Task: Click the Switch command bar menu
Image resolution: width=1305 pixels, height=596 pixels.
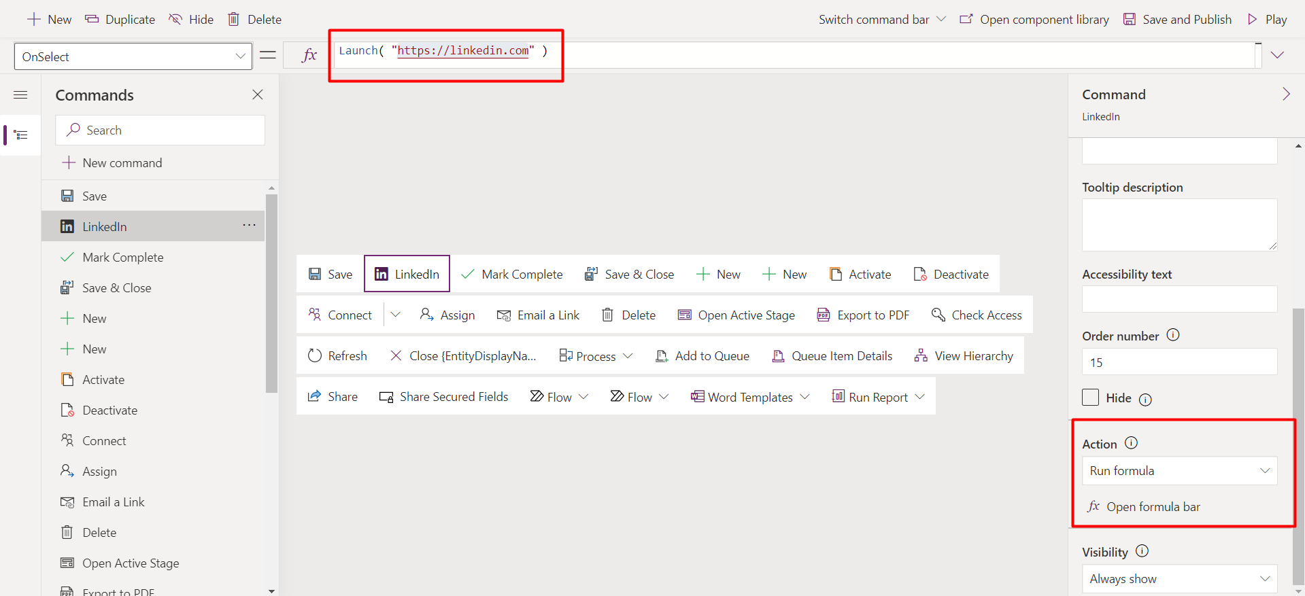Action: point(881,20)
